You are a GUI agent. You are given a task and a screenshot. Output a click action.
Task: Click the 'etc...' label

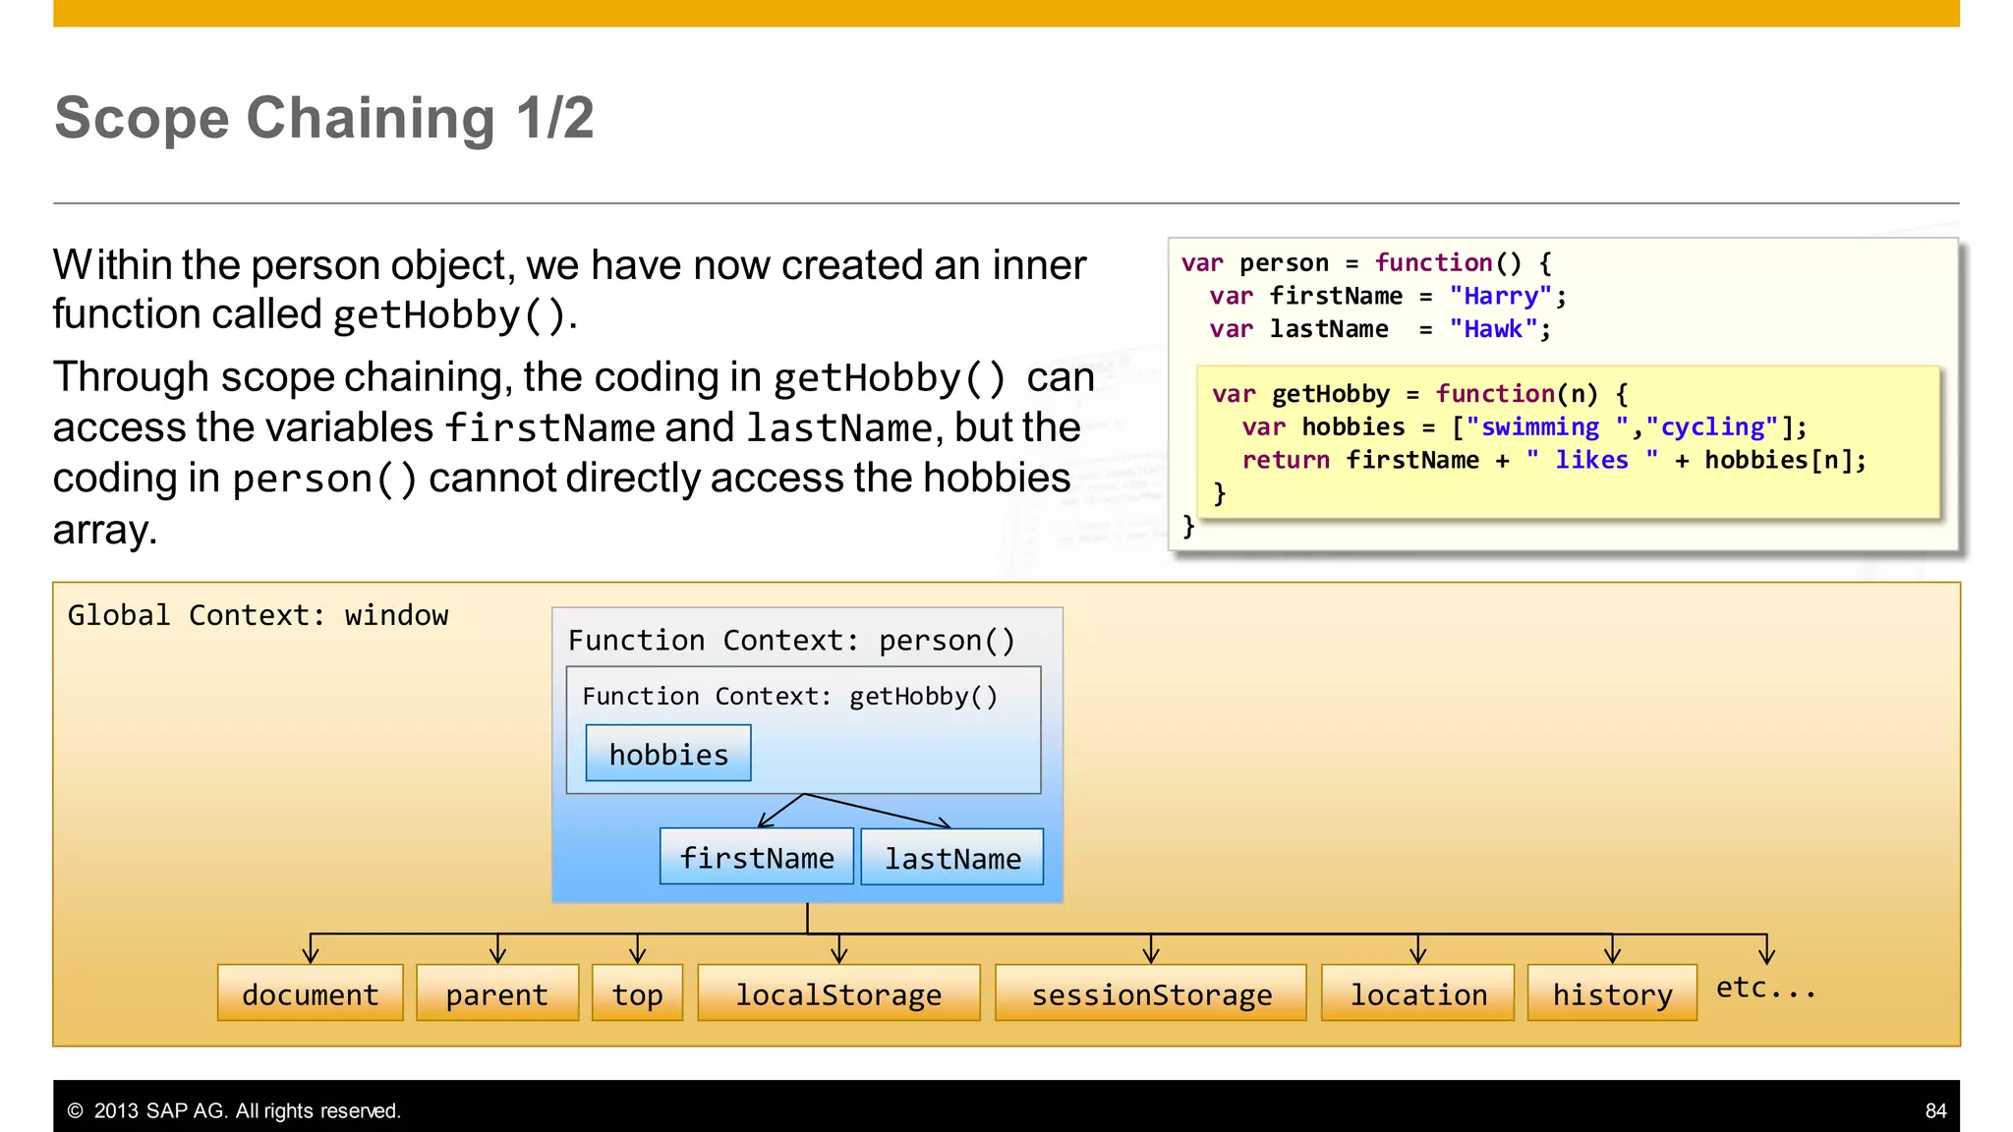[1766, 987]
